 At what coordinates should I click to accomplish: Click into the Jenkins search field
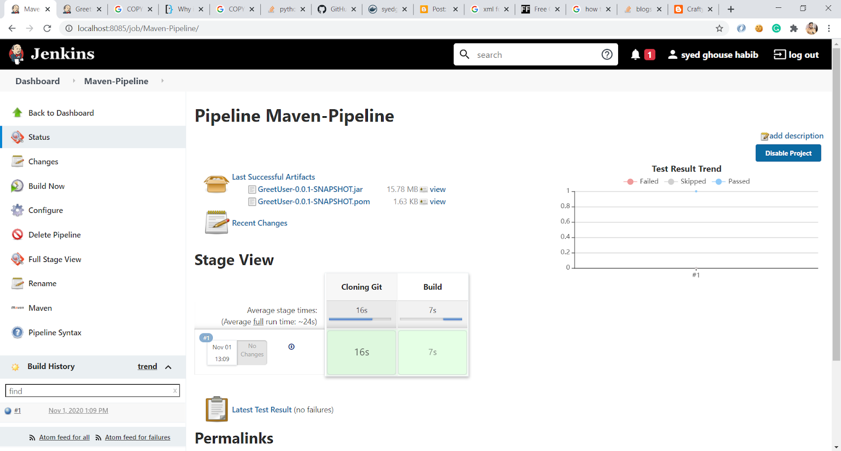[x=536, y=55]
